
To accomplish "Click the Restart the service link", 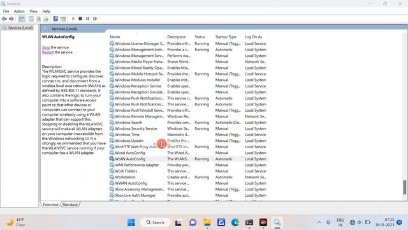I will tap(48, 52).
